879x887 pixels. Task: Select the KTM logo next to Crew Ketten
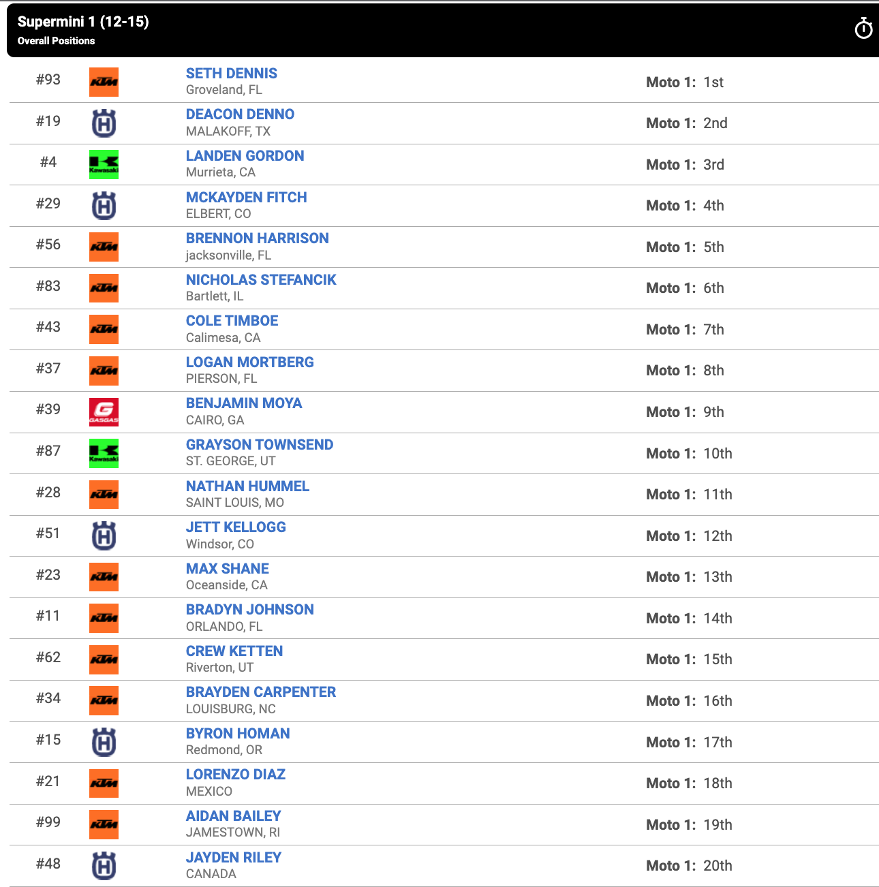103,659
